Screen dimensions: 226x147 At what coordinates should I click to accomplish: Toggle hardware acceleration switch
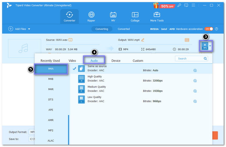click(209, 29)
